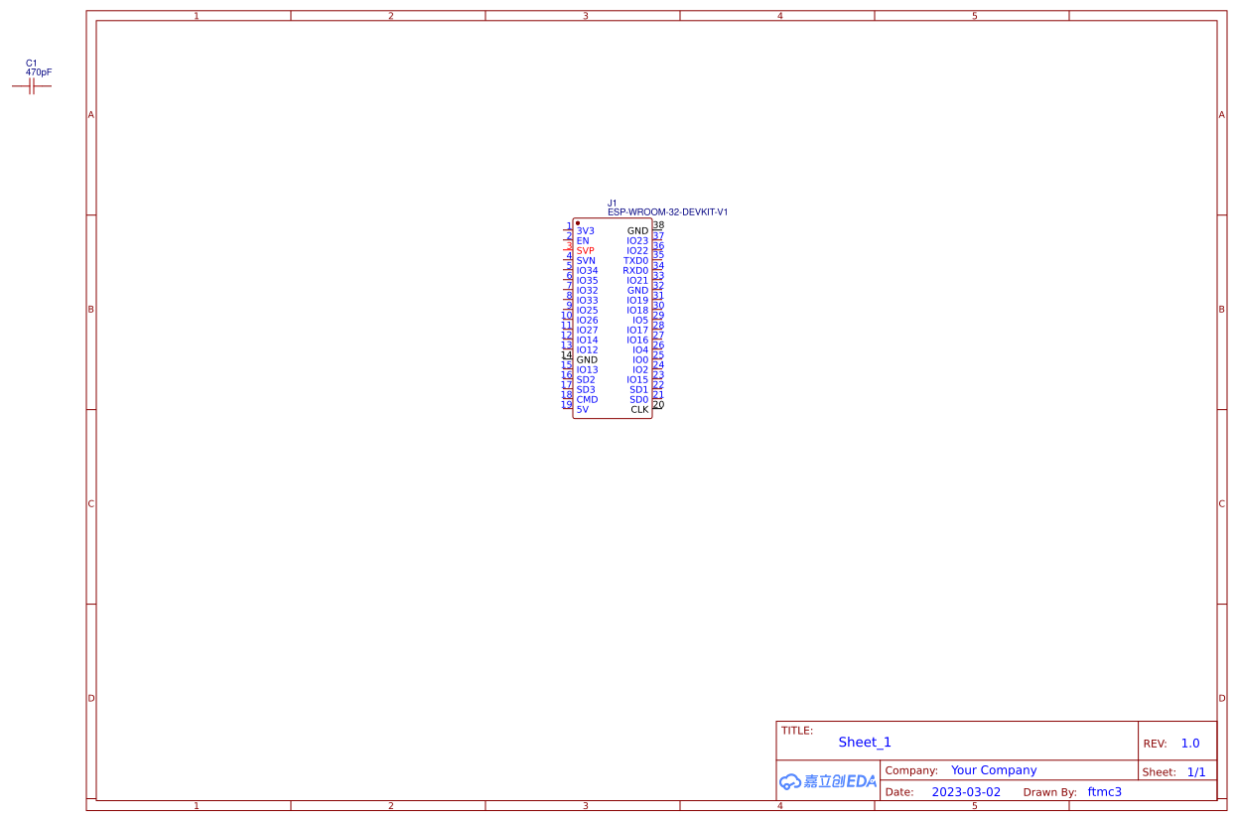Select the 1/1 sheet number value
This screenshot has width=1237, height=821.
coord(1196,771)
